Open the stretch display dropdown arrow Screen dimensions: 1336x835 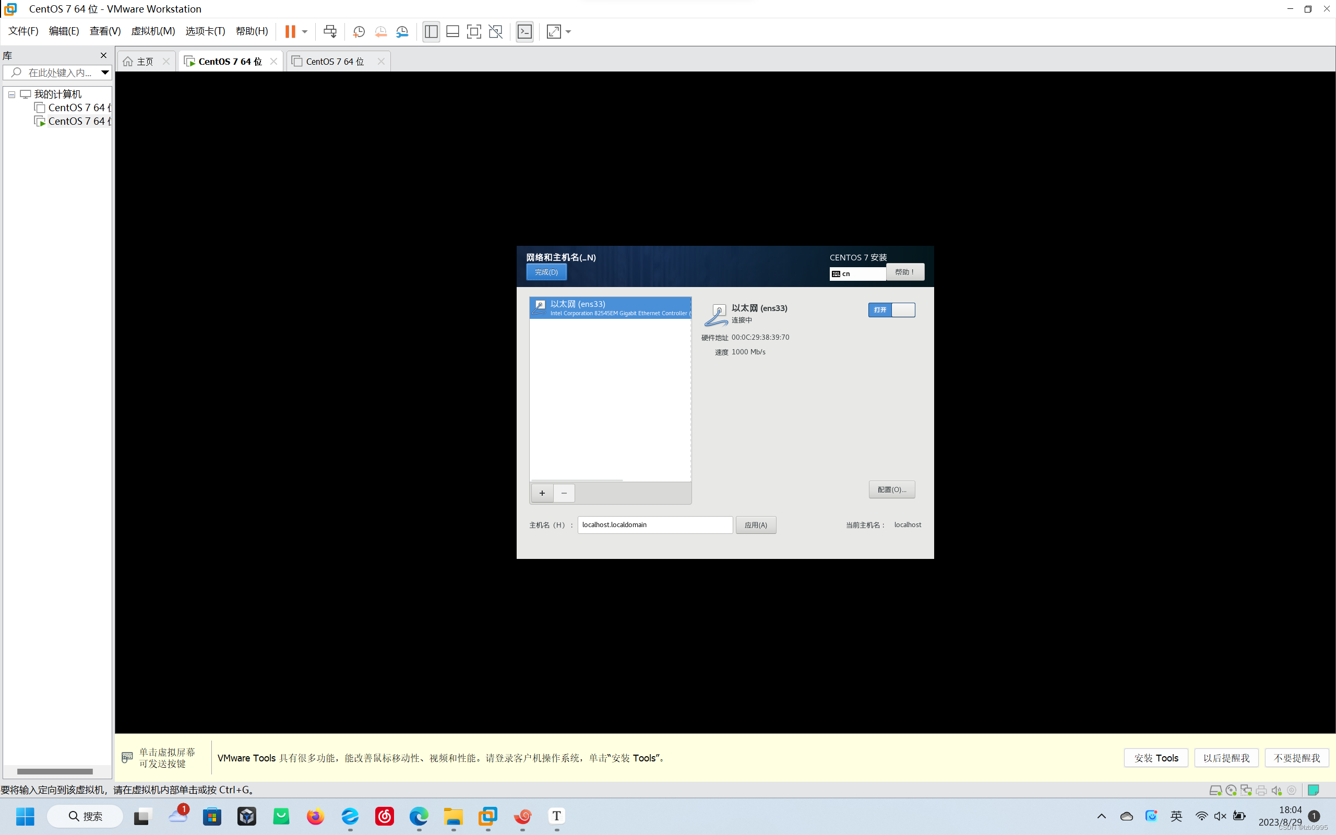tap(569, 31)
